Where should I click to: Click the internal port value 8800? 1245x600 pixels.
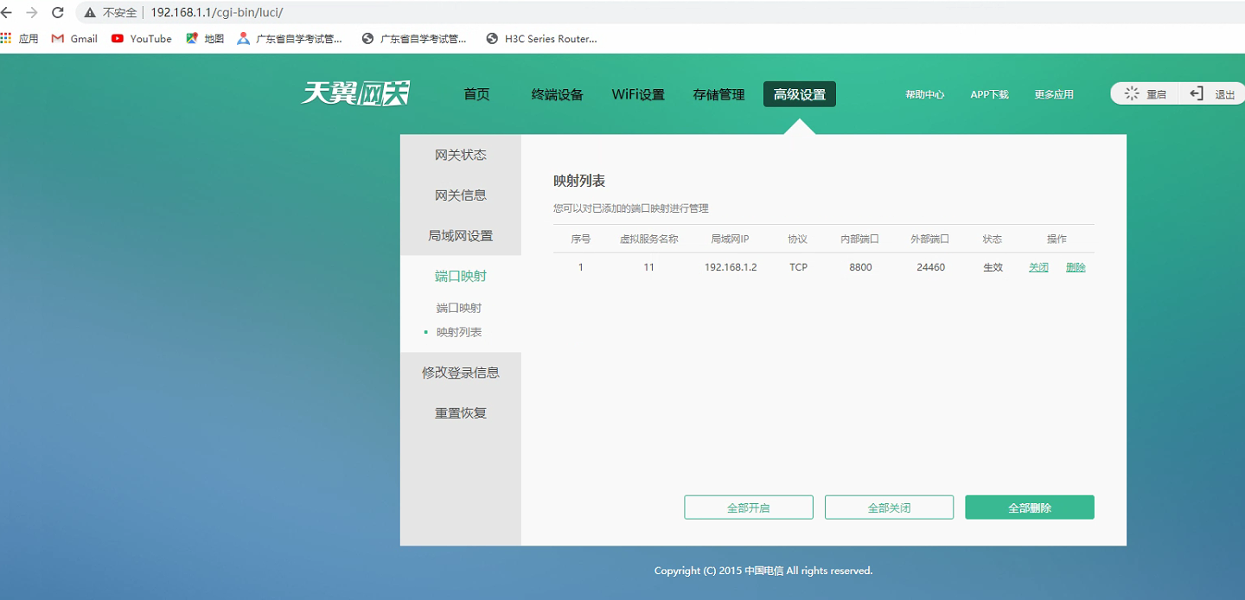(860, 267)
